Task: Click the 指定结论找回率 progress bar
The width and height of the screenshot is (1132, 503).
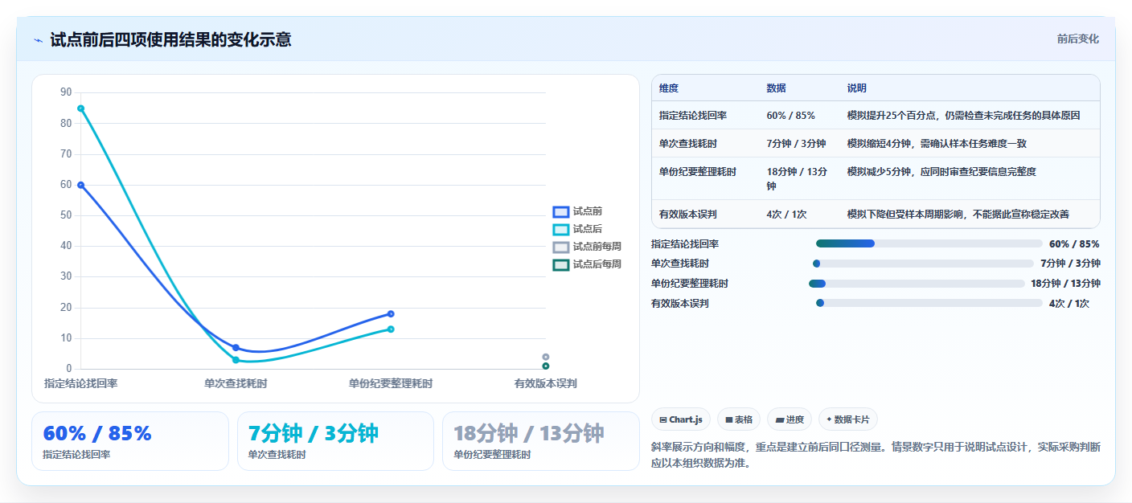Action: [x=929, y=243]
